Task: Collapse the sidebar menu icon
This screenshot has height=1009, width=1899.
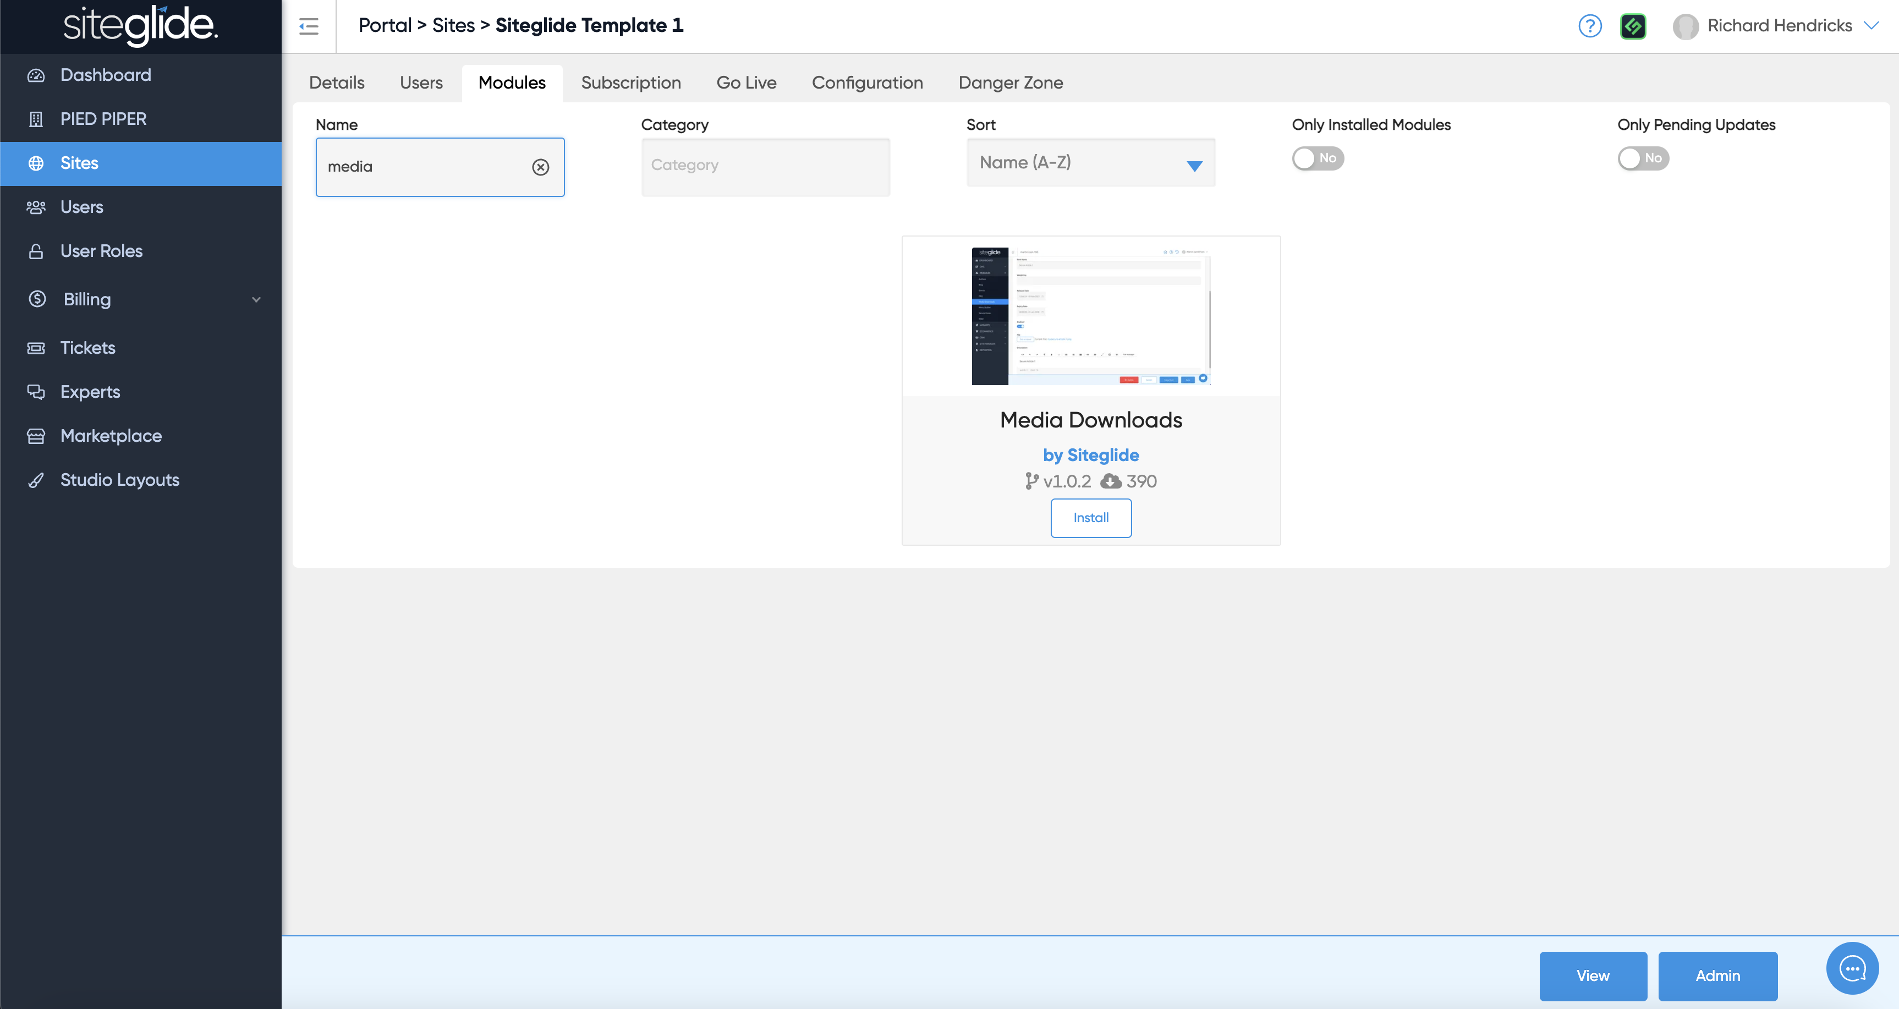Action: click(308, 26)
